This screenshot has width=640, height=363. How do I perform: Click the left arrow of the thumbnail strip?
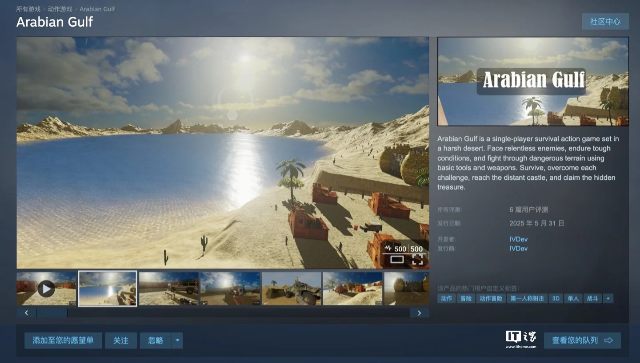tap(27, 313)
